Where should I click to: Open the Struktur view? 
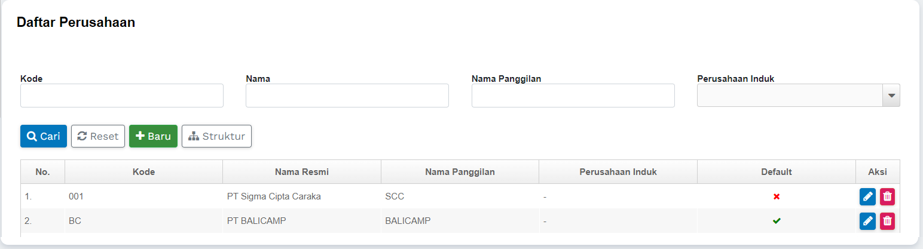click(x=216, y=136)
